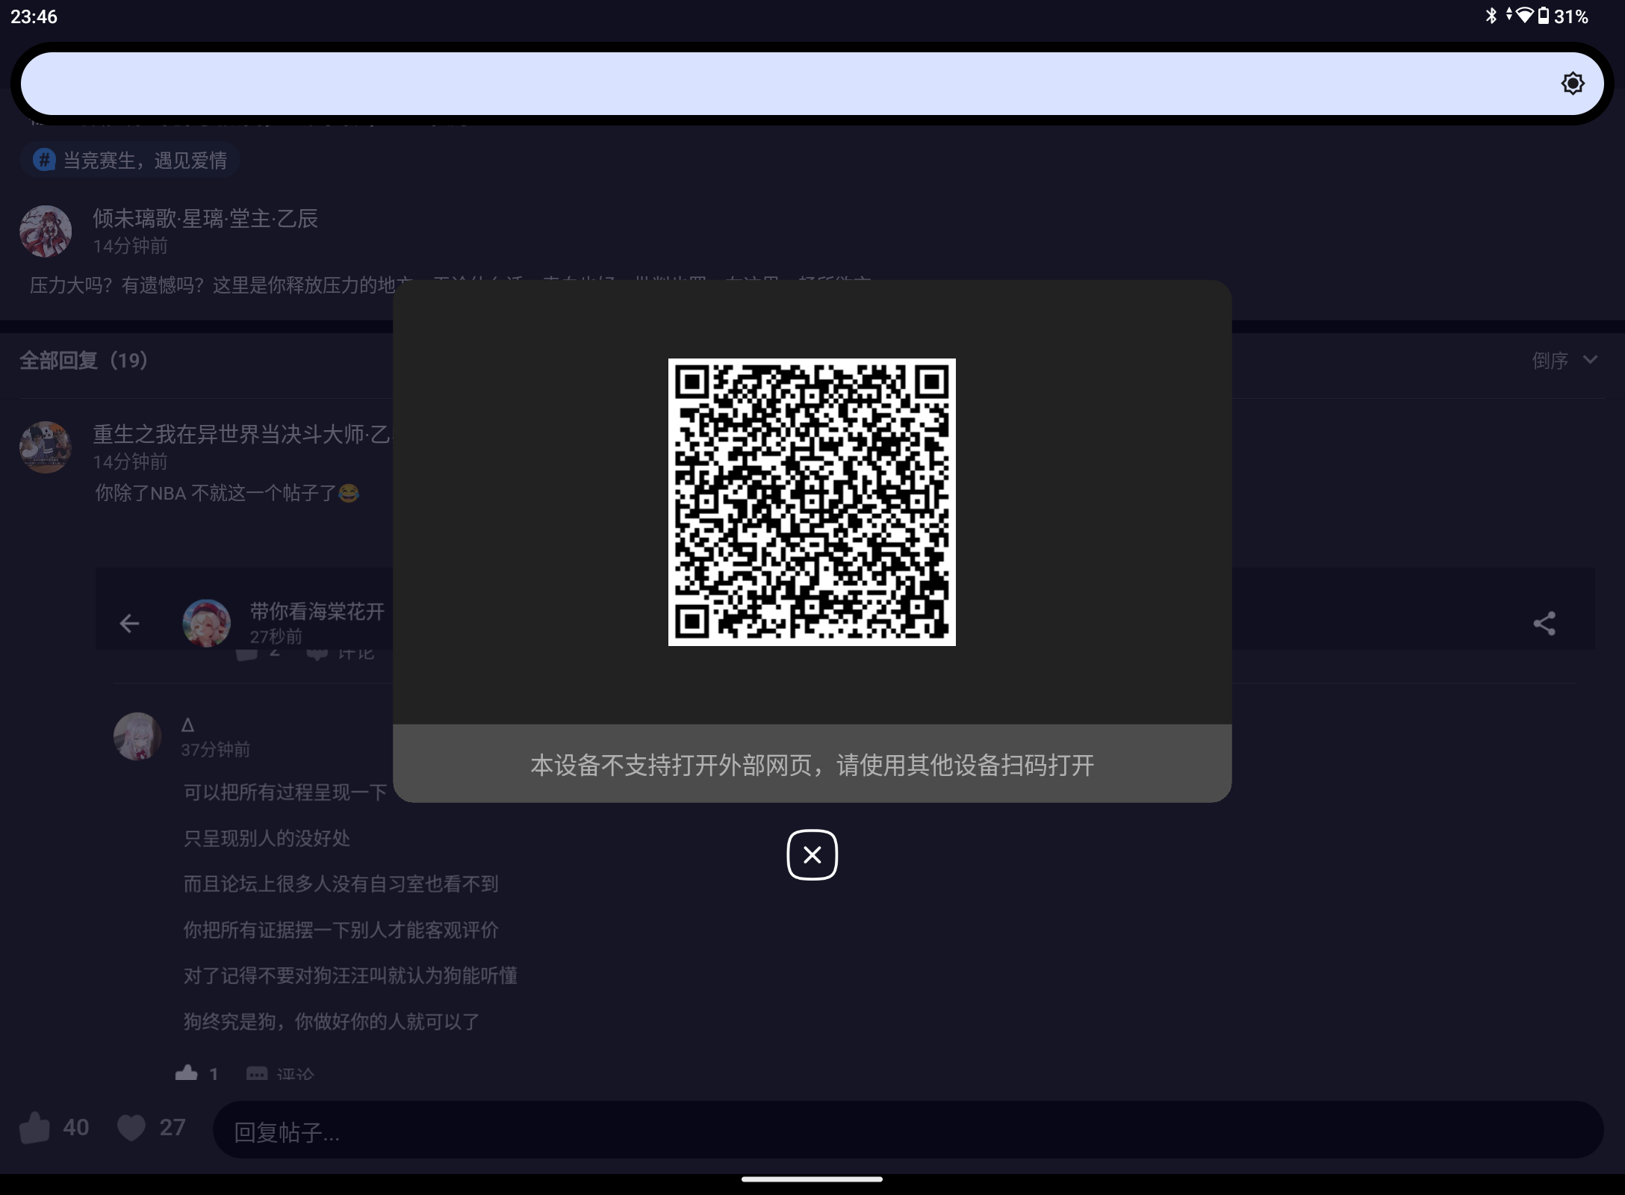Select the text 只呈现别人的没好处
The image size is (1625, 1195).
click(267, 838)
